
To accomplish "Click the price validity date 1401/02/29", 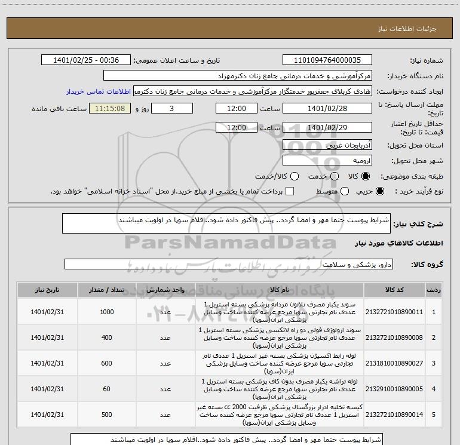I will coord(327,127).
